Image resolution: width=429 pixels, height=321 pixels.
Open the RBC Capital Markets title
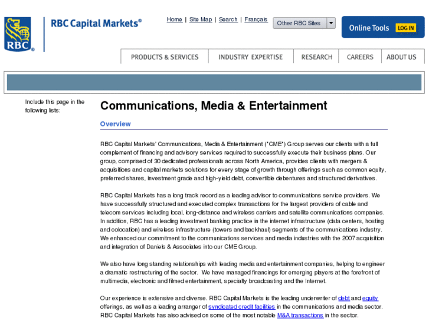tap(96, 24)
